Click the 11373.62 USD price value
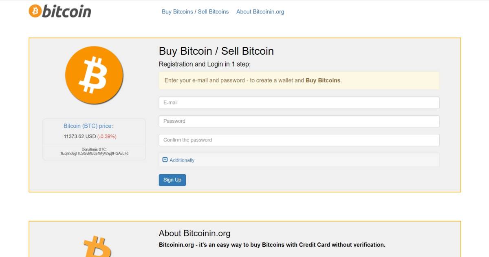This screenshot has width=489, height=257. (x=79, y=136)
